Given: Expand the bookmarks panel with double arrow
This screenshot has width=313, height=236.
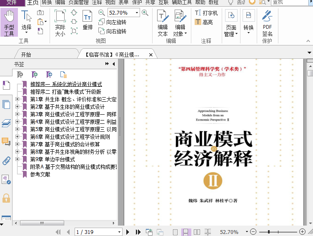Looking at the screenshot, I should [x=107, y=64].
